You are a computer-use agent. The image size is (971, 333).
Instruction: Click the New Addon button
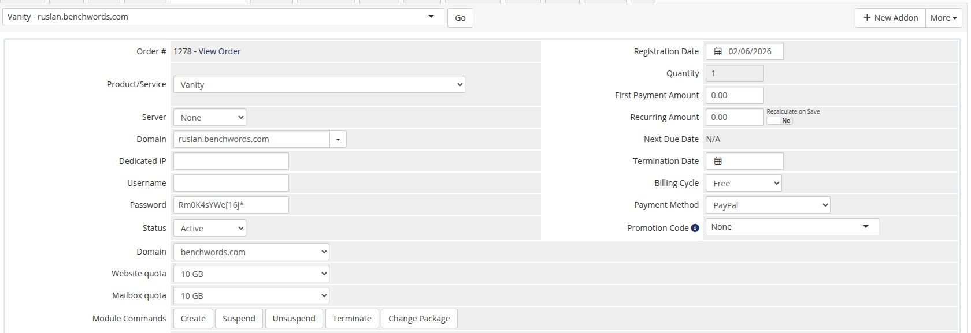tap(890, 18)
